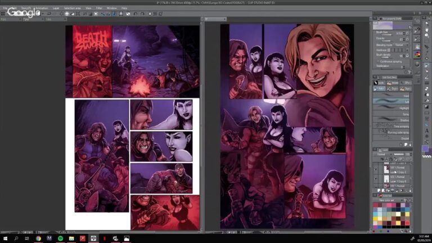Open the Color Slider panel icon
Viewport: 432px width, 243px height.
(417, 47)
